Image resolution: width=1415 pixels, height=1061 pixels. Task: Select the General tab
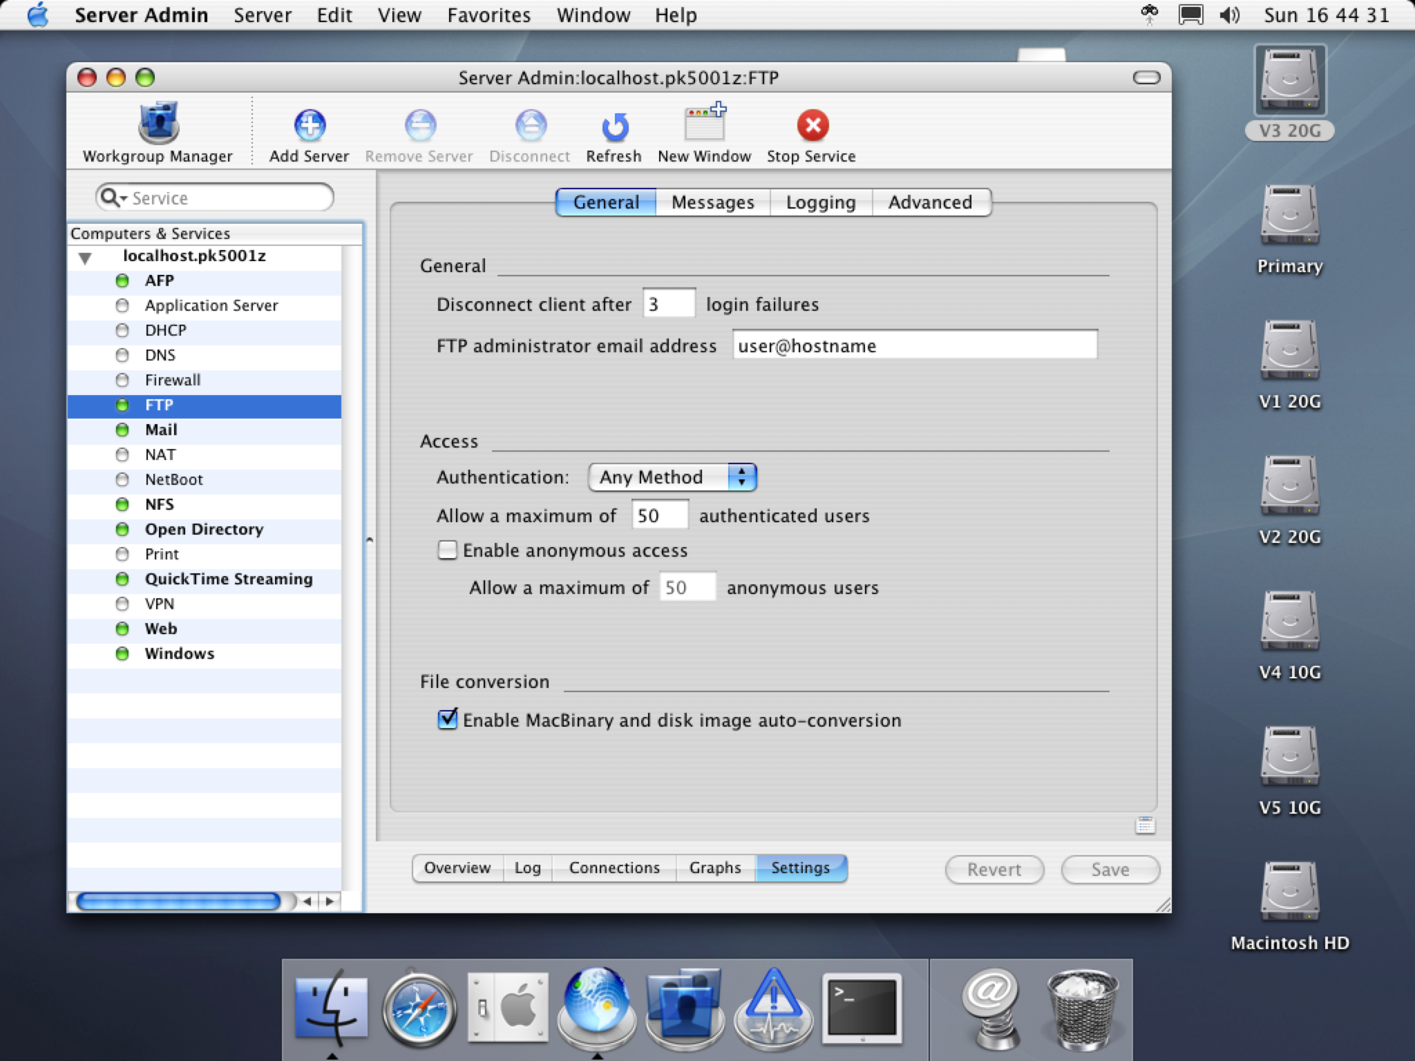tap(606, 202)
